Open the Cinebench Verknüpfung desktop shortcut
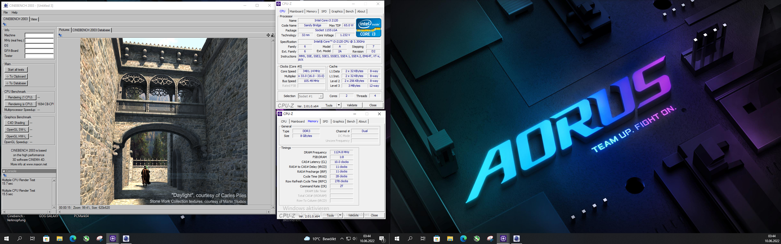The width and height of the screenshot is (781, 244). (x=16, y=218)
